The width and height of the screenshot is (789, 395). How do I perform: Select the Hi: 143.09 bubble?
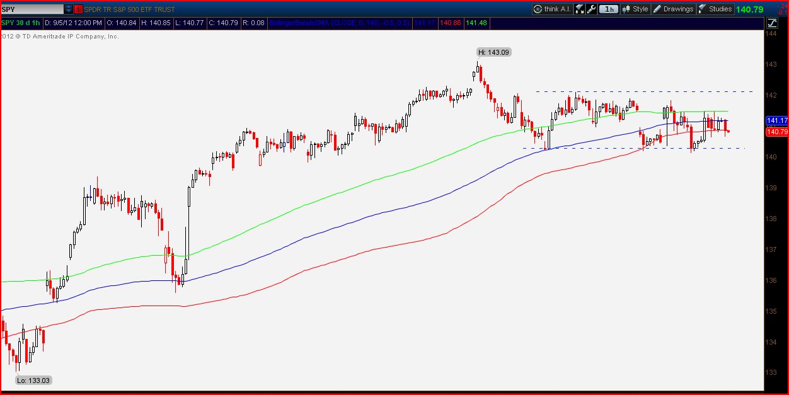pos(493,52)
